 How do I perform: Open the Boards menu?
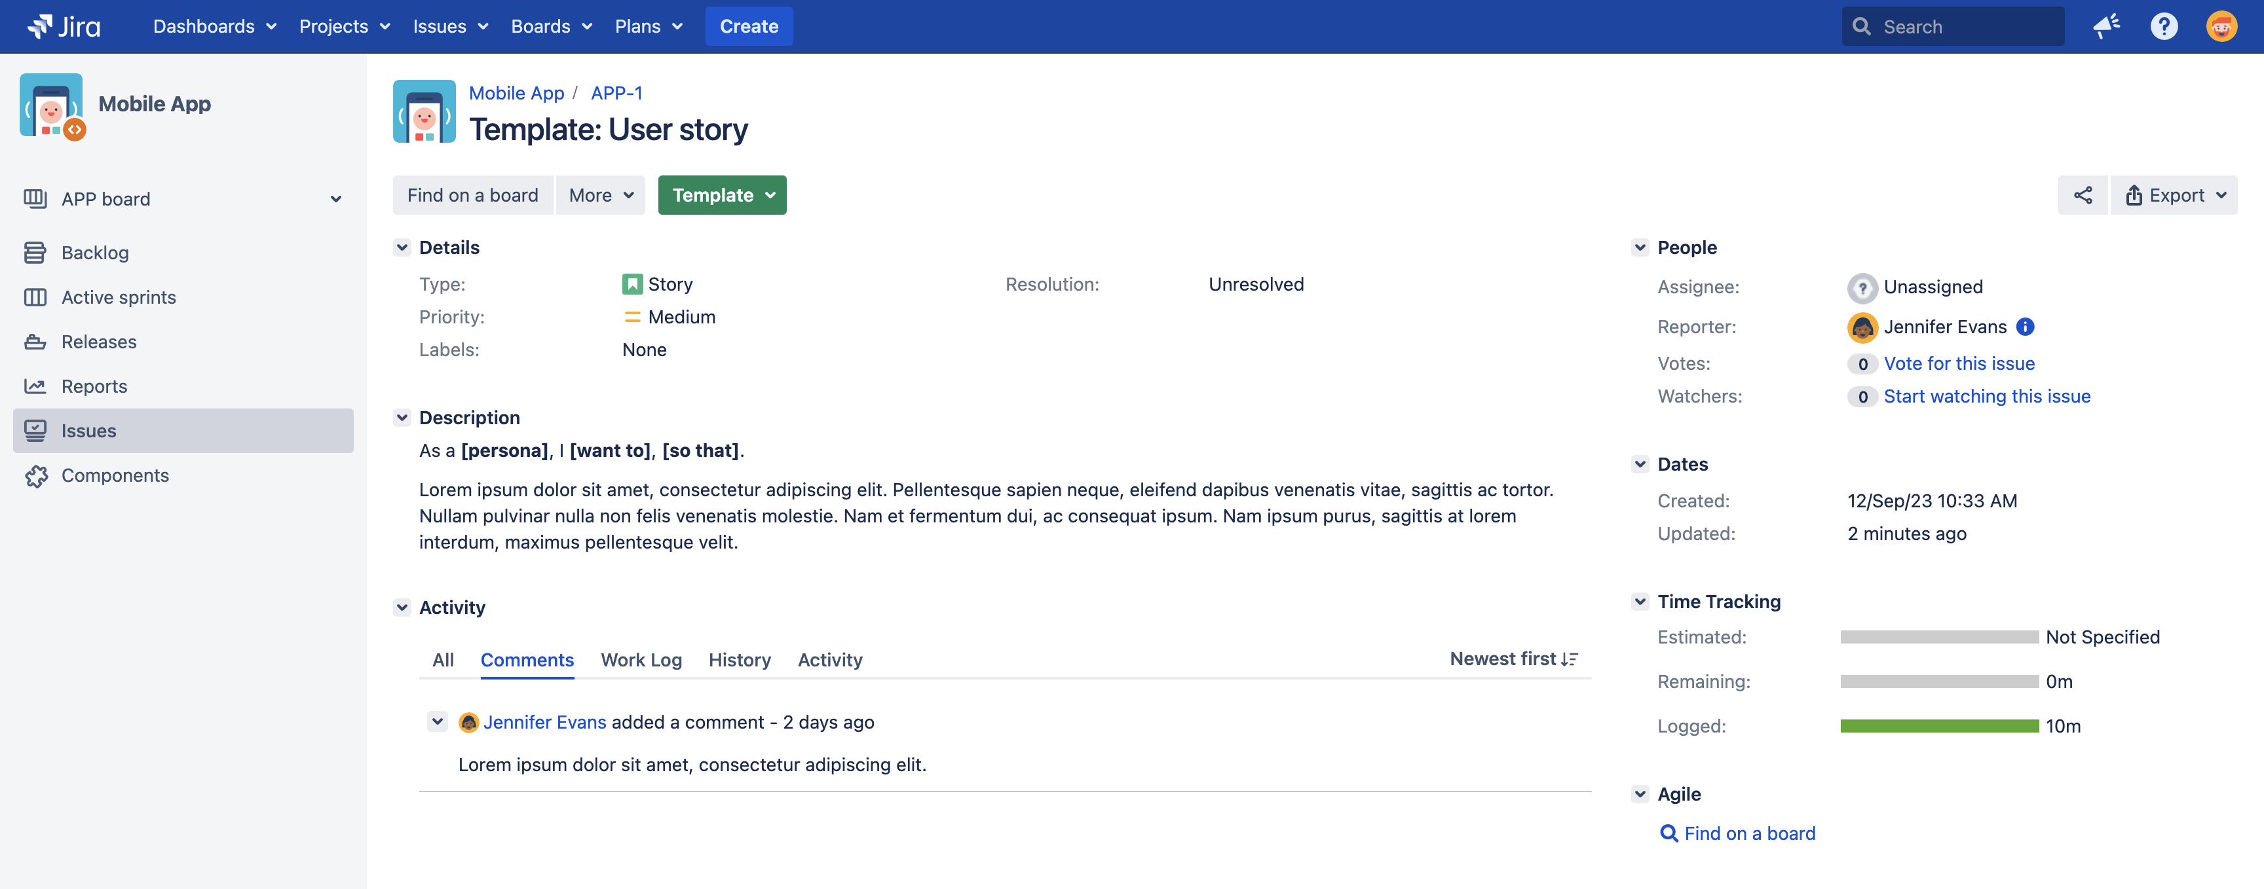tap(551, 26)
